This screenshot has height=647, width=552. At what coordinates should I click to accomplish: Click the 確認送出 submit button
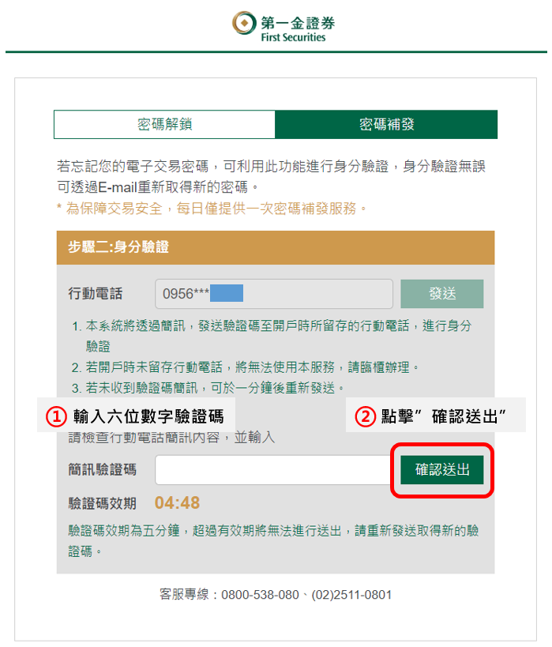[x=442, y=469]
